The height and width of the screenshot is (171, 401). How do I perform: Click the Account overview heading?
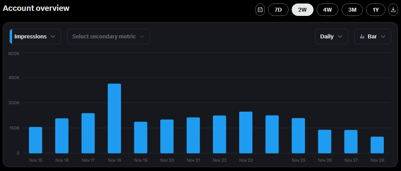pos(36,8)
